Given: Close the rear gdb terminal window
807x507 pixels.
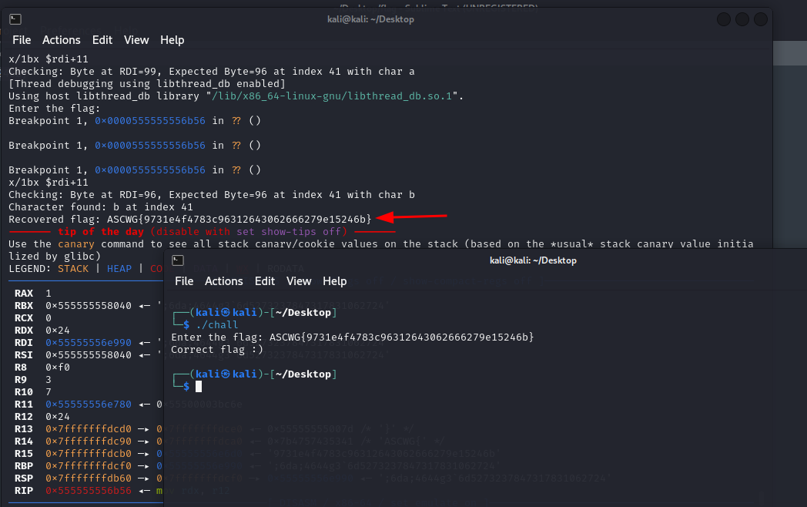Looking at the screenshot, I should pyautogui.click(x=759, y=19).
